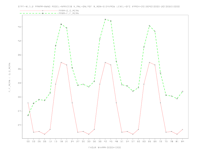
Task: Click green F.F_MEAN data point at hour 00
Action: pos(28,115)
